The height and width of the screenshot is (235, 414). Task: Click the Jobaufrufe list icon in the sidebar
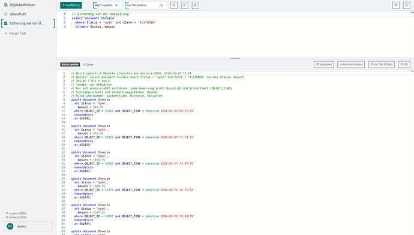pos(6,14)
